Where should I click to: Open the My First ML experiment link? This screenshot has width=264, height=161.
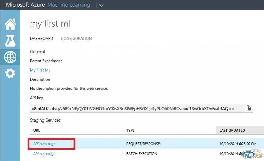[x=40, y=70]
